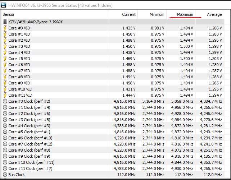This screenshot has width=231, height=180.
Task: Click the clock icon for Core #6 Clock
Action: pos(5,138)
